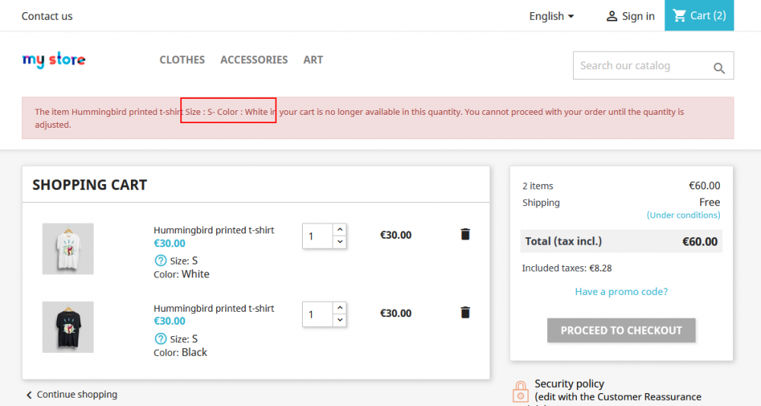Click the Sign in person icon
Image resolution: width=761 pixels, height=406 pixels.
click(612, 16)
